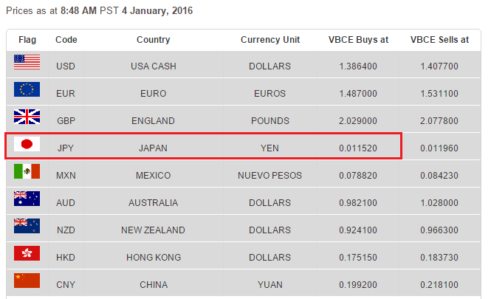This screenshot has height=299, width=491.
Task: Select the USD buy rate 1.386400
Action: click(358, 66)
